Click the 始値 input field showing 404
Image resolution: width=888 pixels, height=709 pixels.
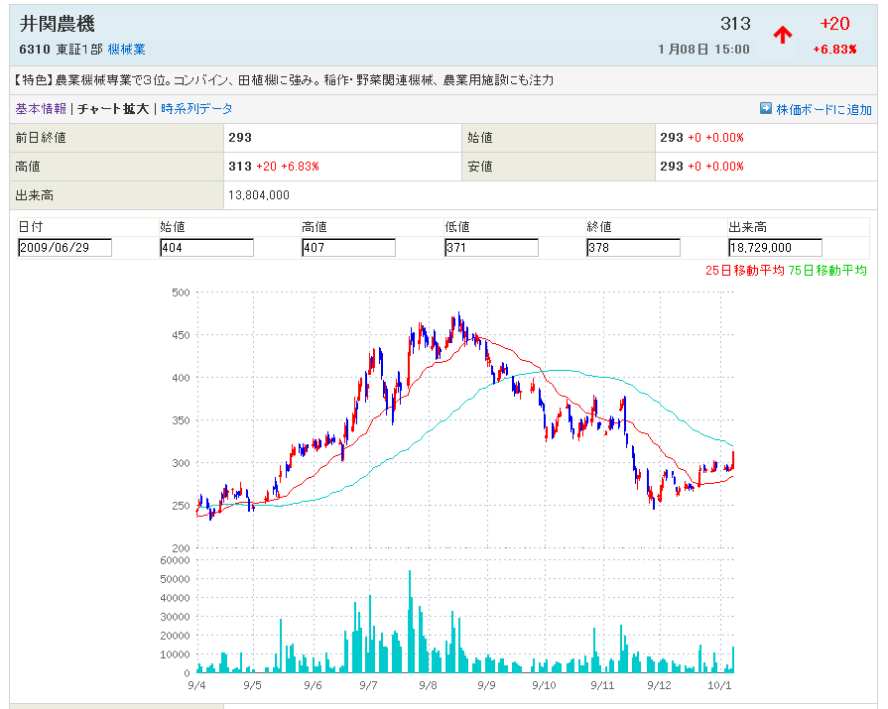tap(206, 248)
